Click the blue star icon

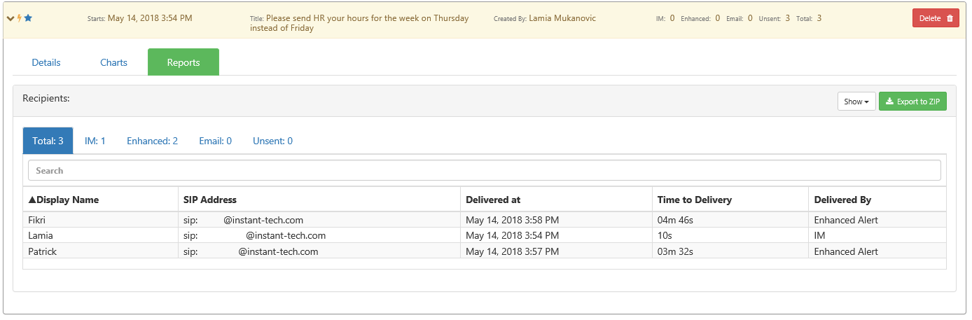click(x=28, y=18)
